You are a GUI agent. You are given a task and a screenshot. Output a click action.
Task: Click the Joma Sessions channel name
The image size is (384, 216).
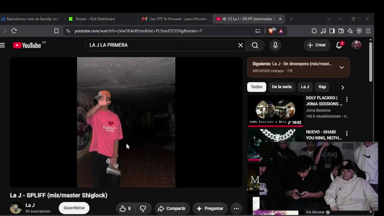click(x=318, y=110)
